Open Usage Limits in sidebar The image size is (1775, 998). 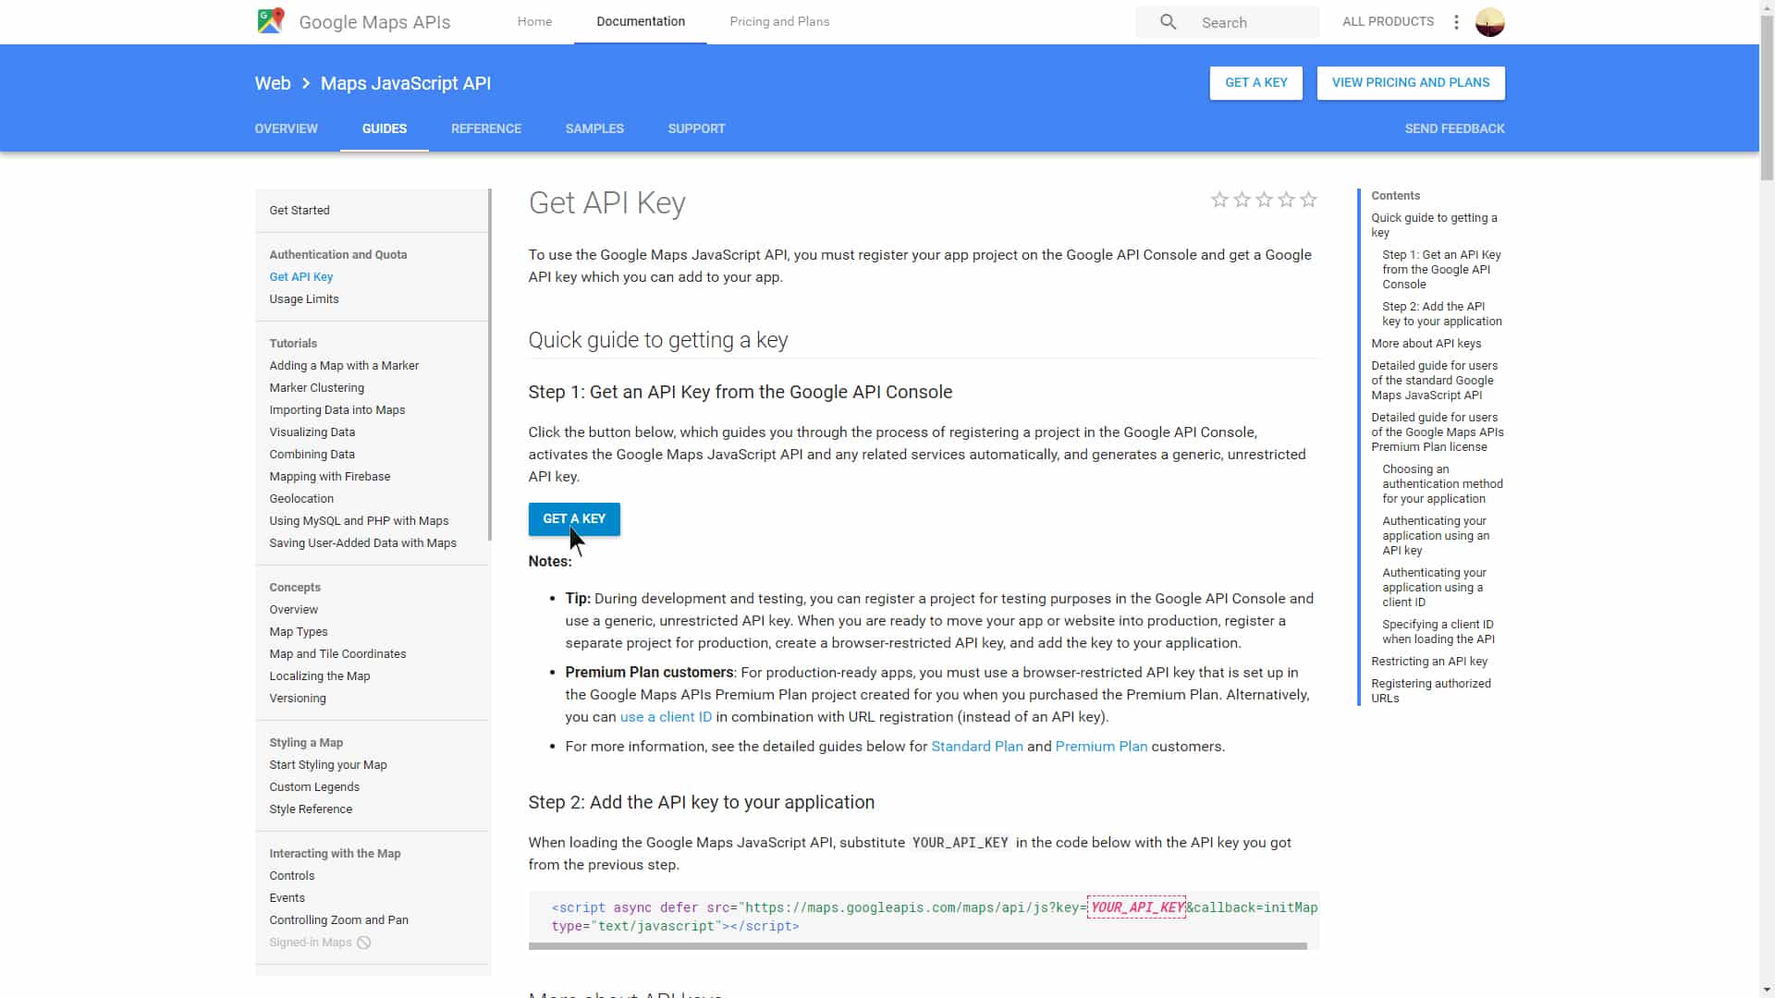click(x=304, y=299)
